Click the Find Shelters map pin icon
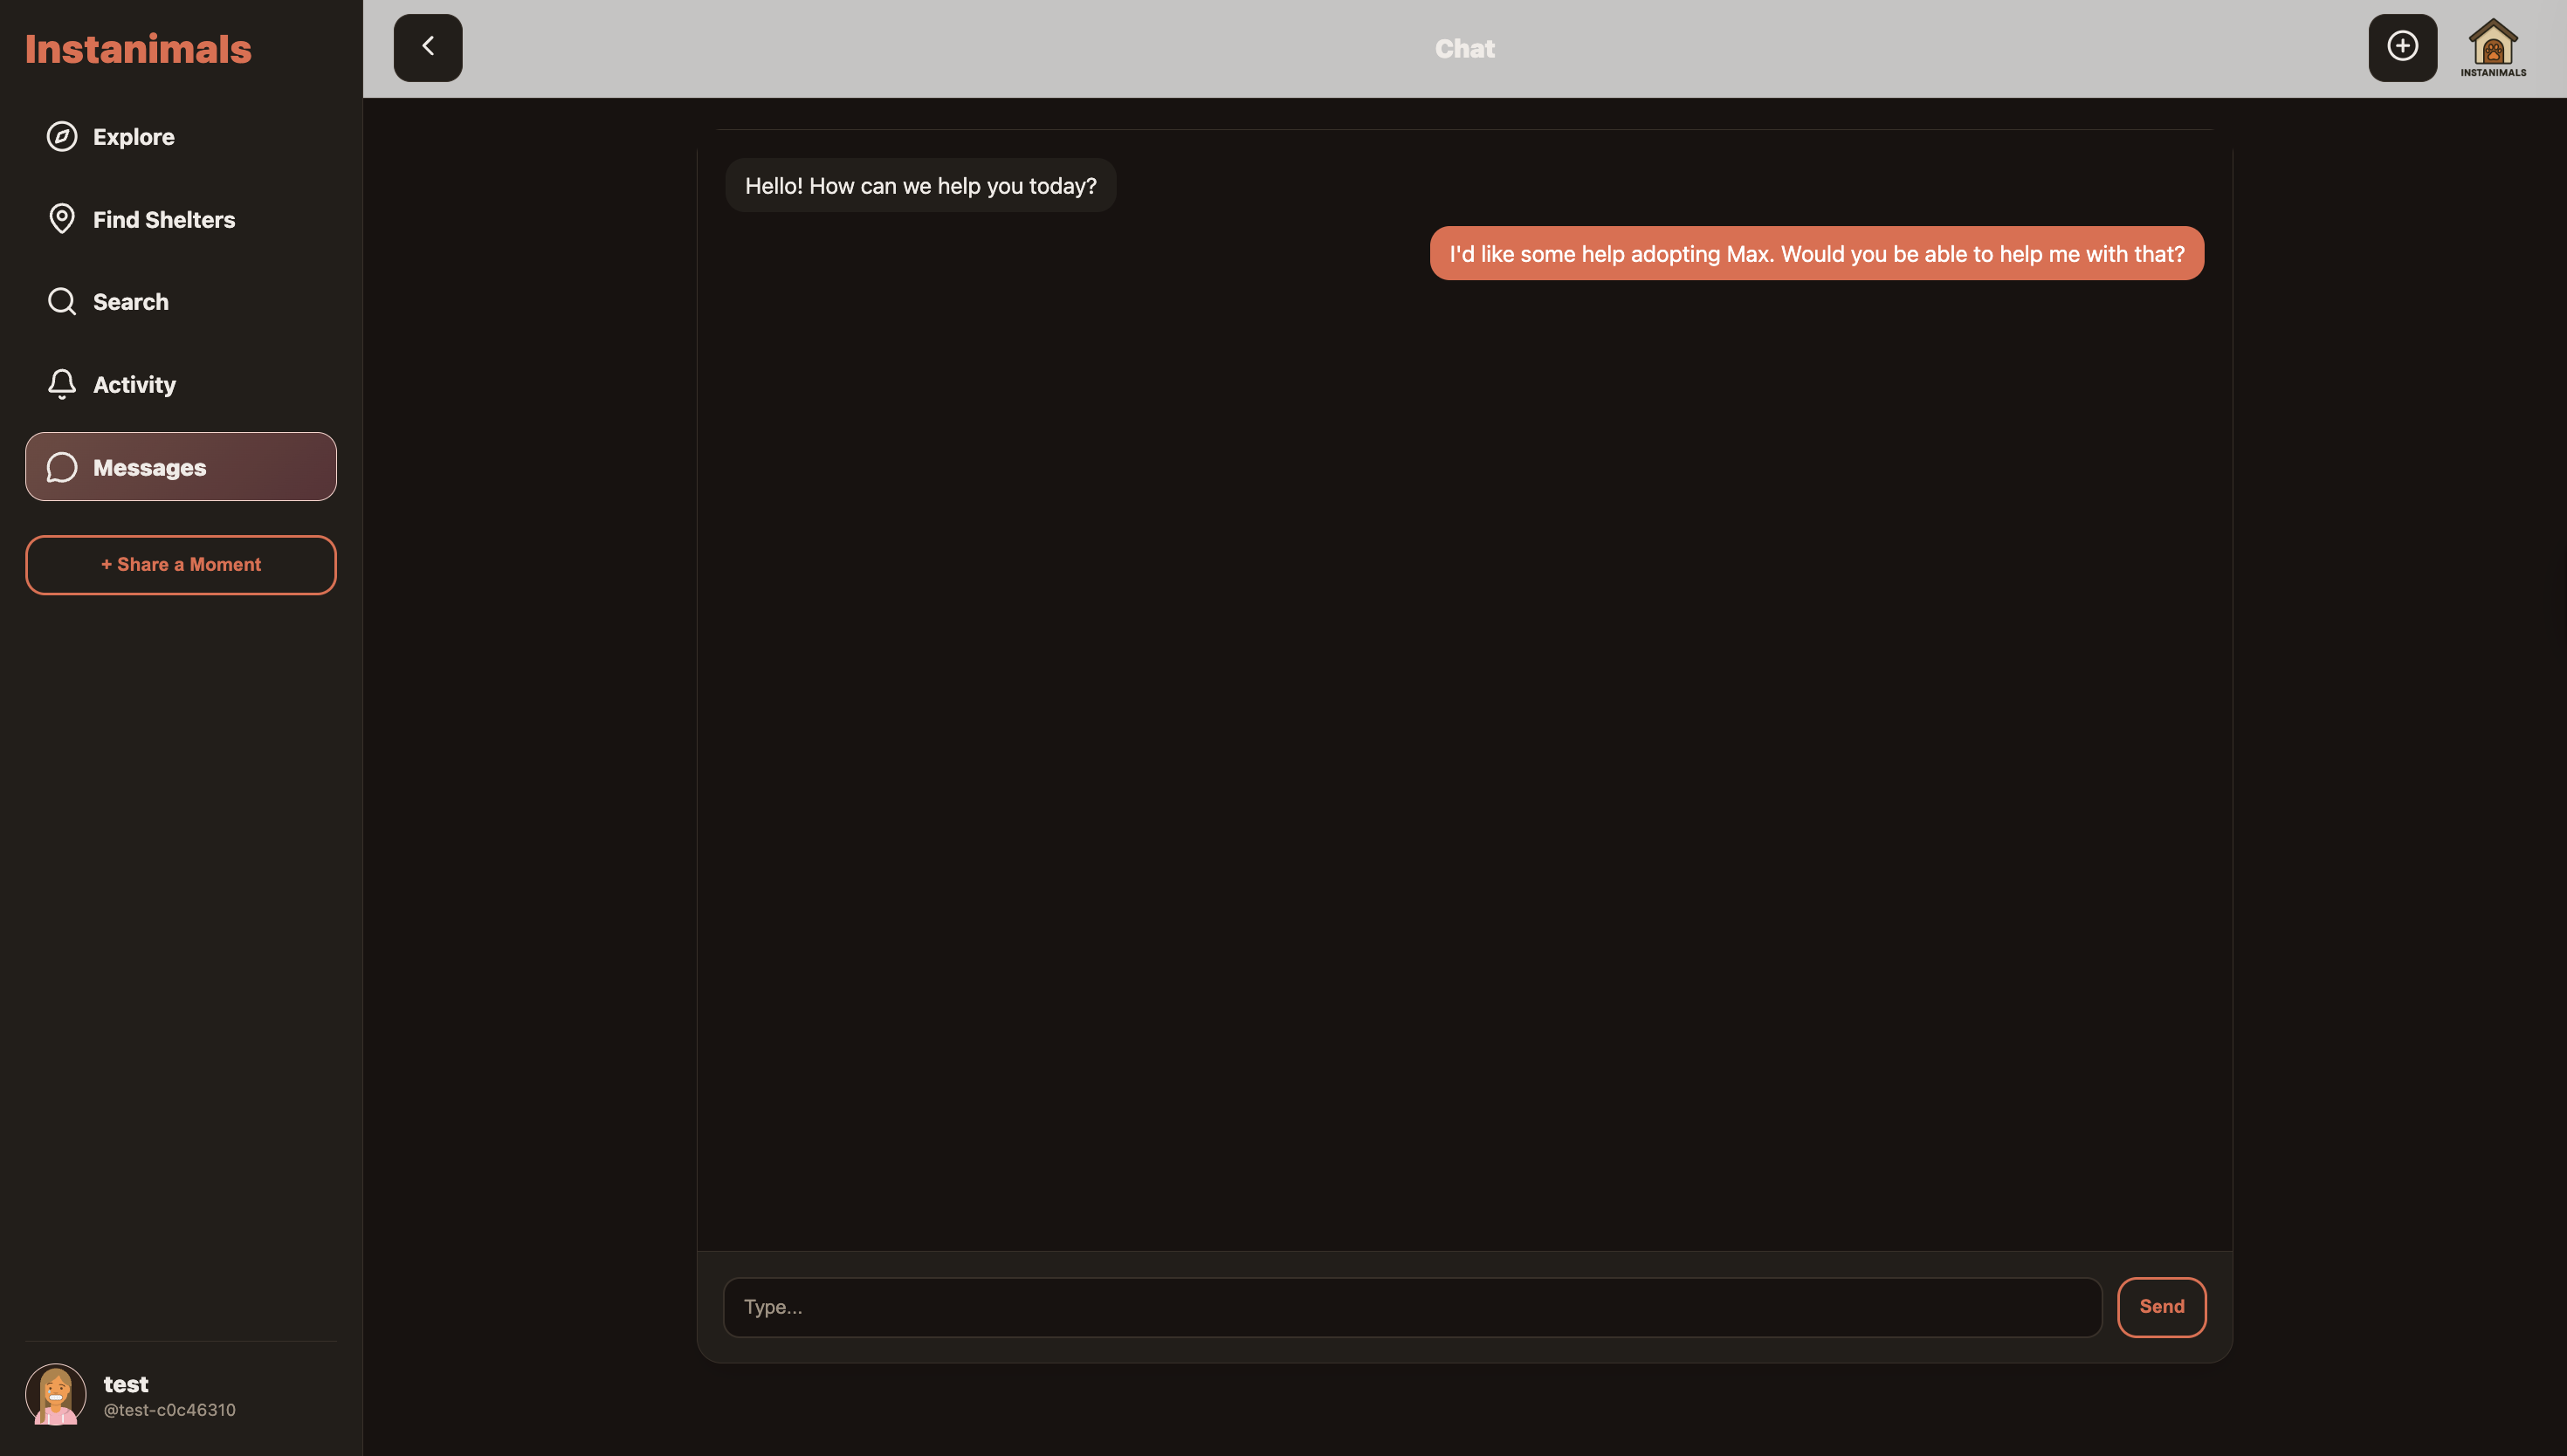 [x=62, y=219]
